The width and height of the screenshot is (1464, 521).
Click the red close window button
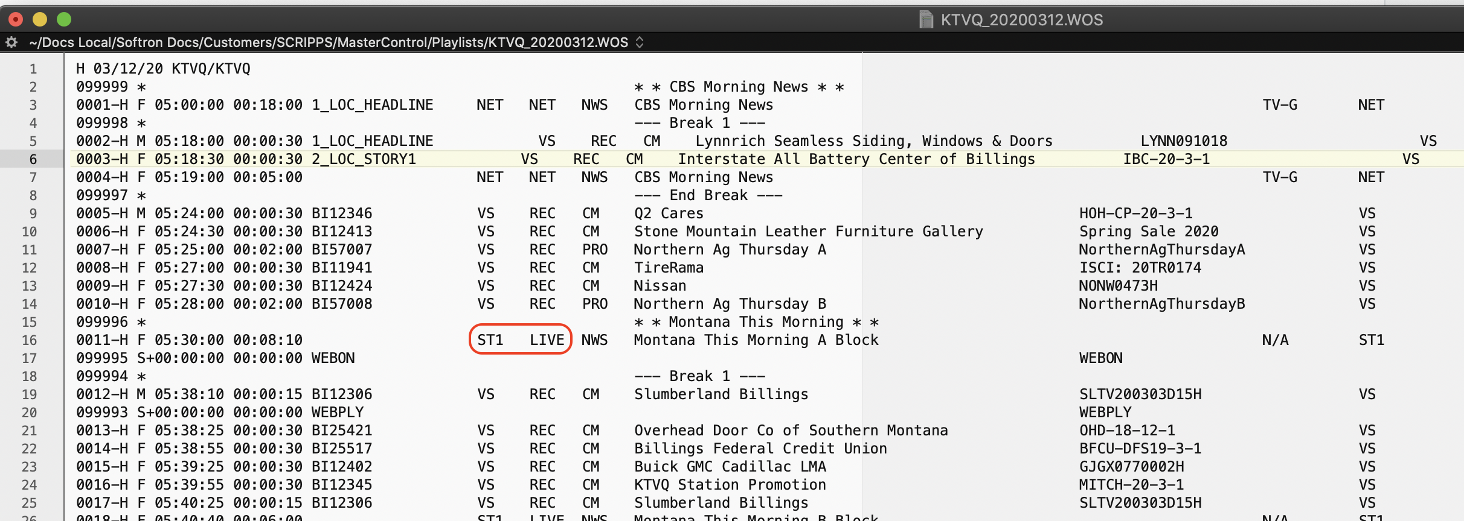coord(16,20)
